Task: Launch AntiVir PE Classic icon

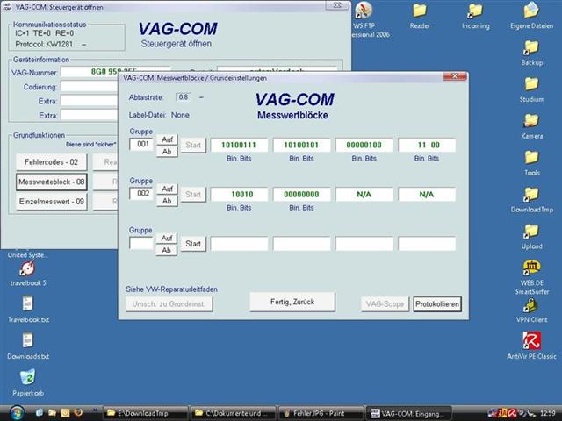Action: (x=531, y=341)
